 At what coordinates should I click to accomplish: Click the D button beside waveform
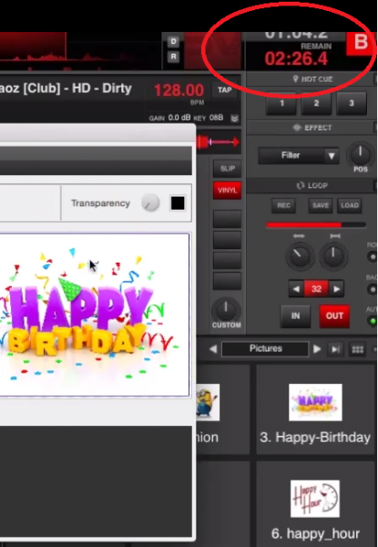coord(173,42)
